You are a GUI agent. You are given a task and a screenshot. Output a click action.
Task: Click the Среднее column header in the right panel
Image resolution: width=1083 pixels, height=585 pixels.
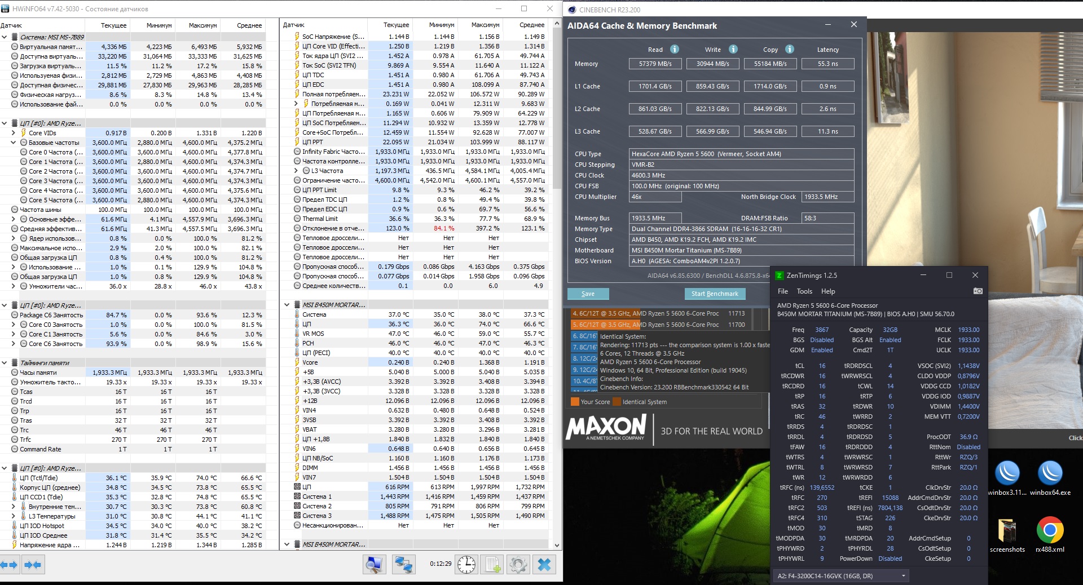coord(526,25)
